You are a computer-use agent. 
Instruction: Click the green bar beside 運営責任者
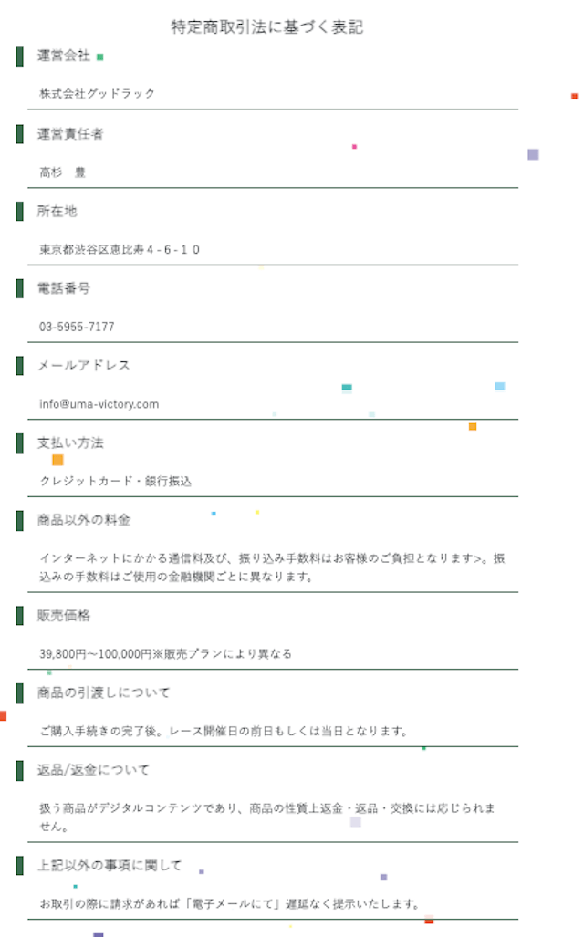(x=20, y=134)
